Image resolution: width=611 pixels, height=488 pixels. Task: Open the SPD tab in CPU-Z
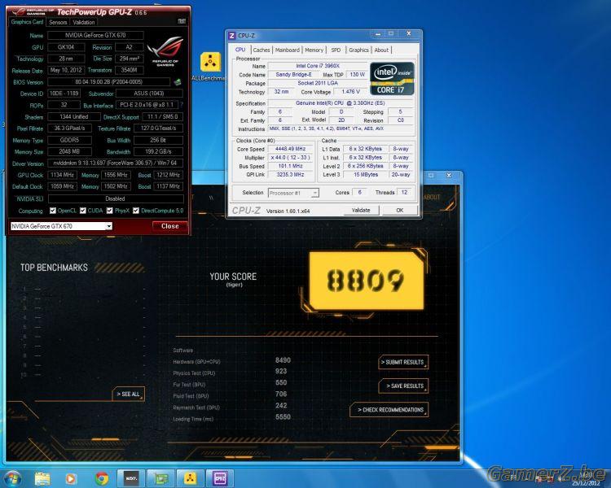point(336,50)
